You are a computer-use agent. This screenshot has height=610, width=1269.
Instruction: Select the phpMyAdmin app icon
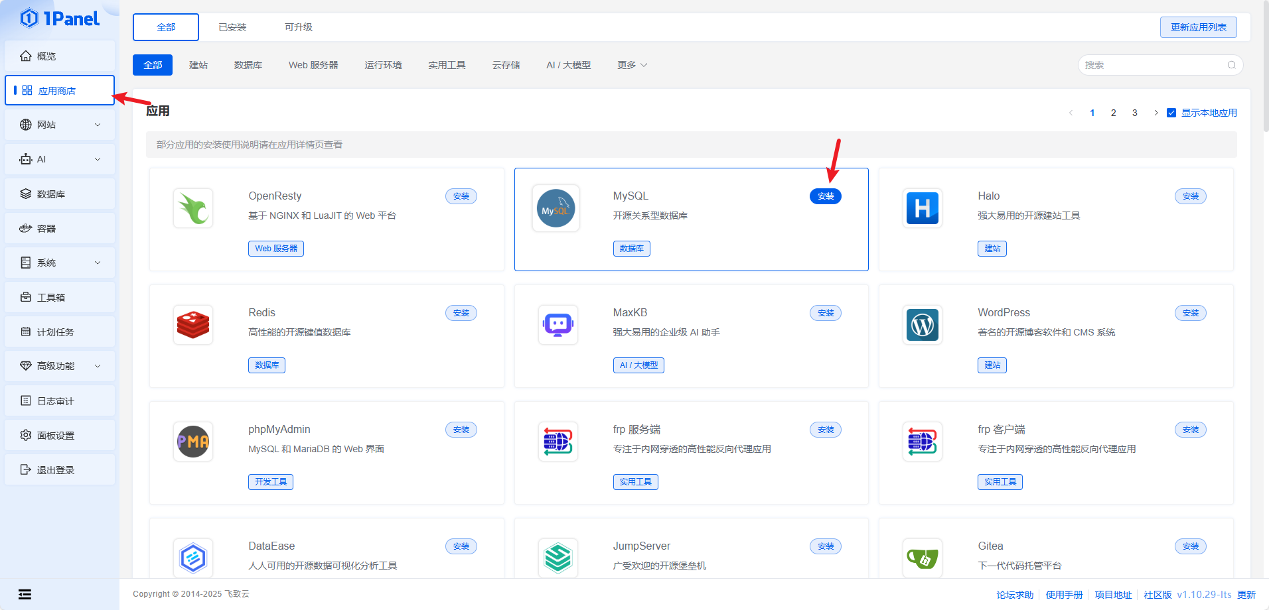pyautogui.click(x=193, y=442)
